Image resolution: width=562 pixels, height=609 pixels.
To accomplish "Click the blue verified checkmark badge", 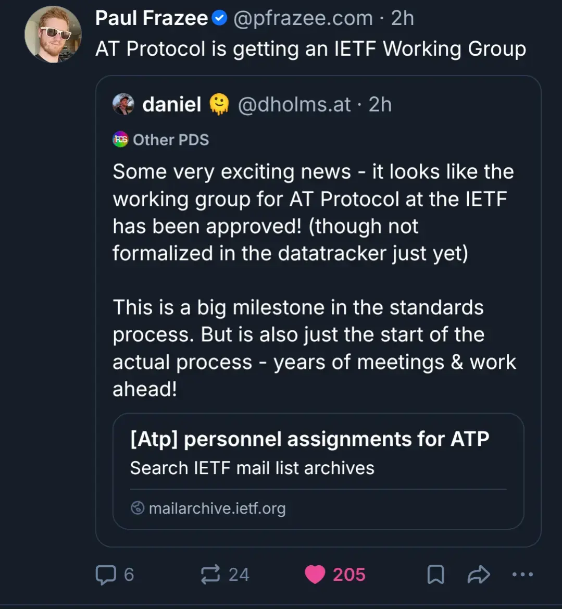I will coord(220,19).
